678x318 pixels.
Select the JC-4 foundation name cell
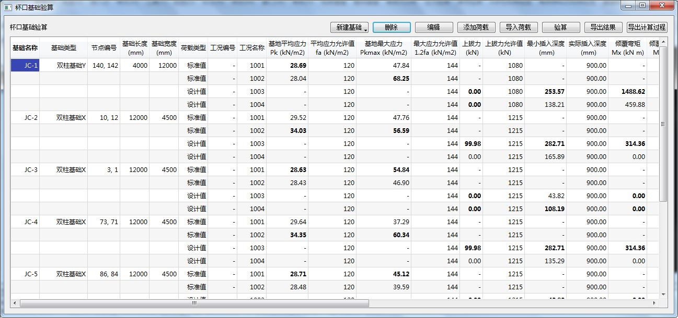tap(25, 222)
